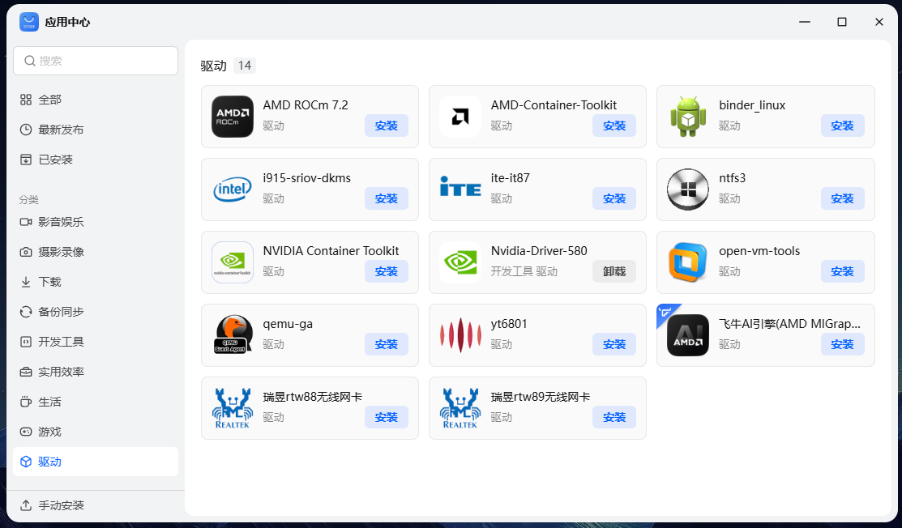This screenshot has height=528, width=902.
Task: Install open-vm-tools
Action: click(x=842, y=272)
